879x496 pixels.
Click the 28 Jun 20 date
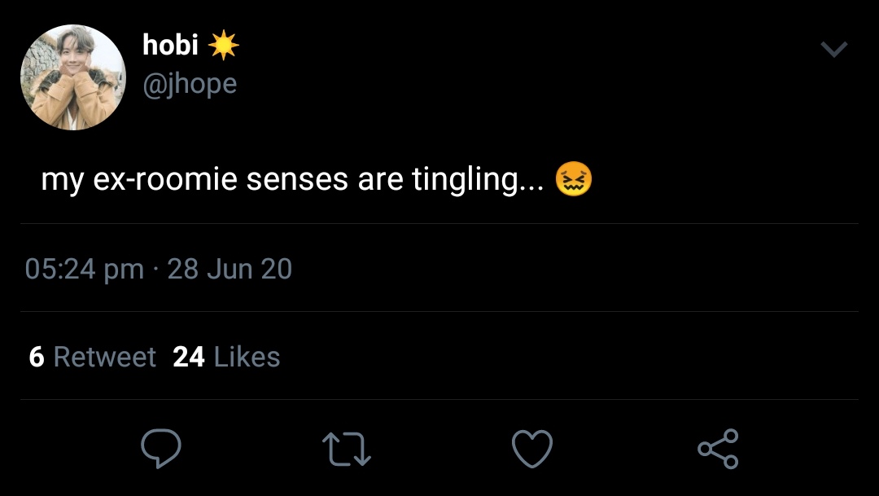click(x=230, y=269)
